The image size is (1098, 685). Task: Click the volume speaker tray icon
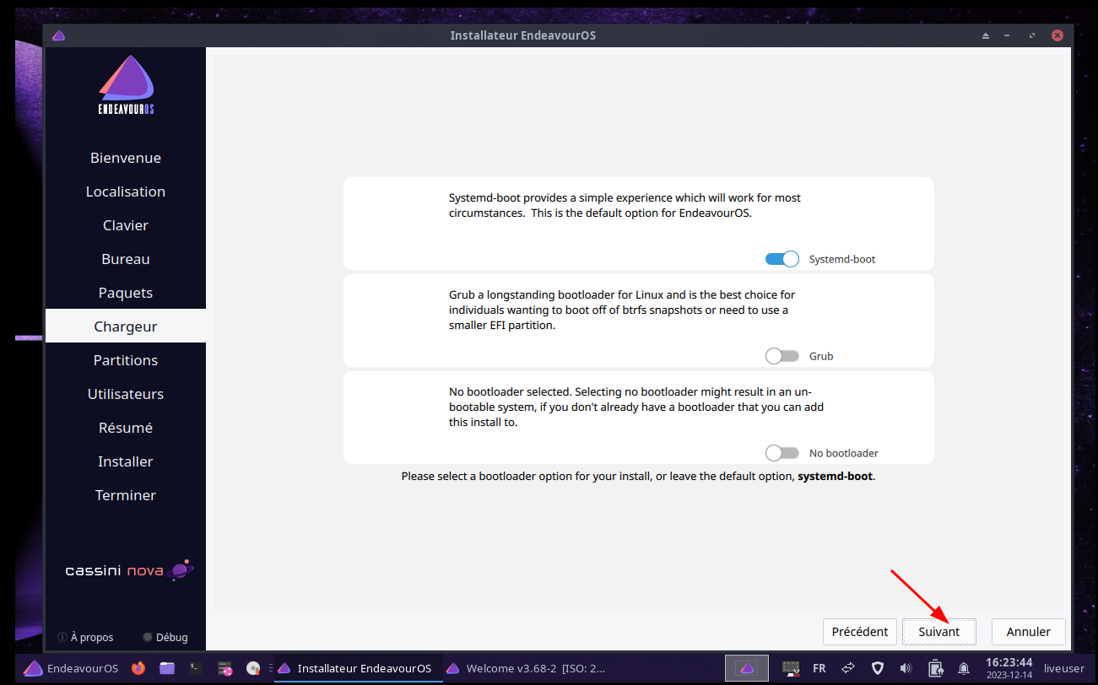(x=906, y=668)
